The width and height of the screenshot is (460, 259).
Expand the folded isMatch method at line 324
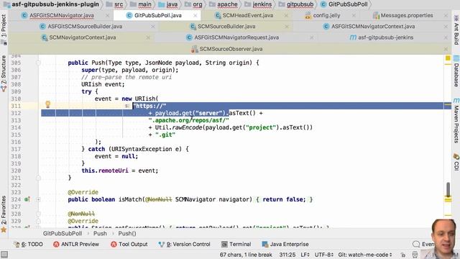tap(38, 199)
